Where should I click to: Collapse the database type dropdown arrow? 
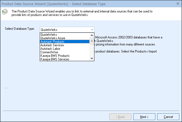(x=92, y=29)
